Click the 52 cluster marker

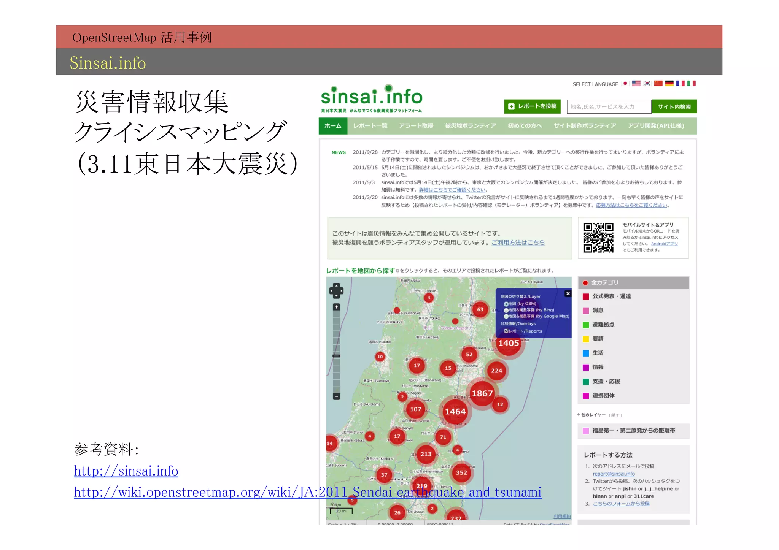point(469,354)
